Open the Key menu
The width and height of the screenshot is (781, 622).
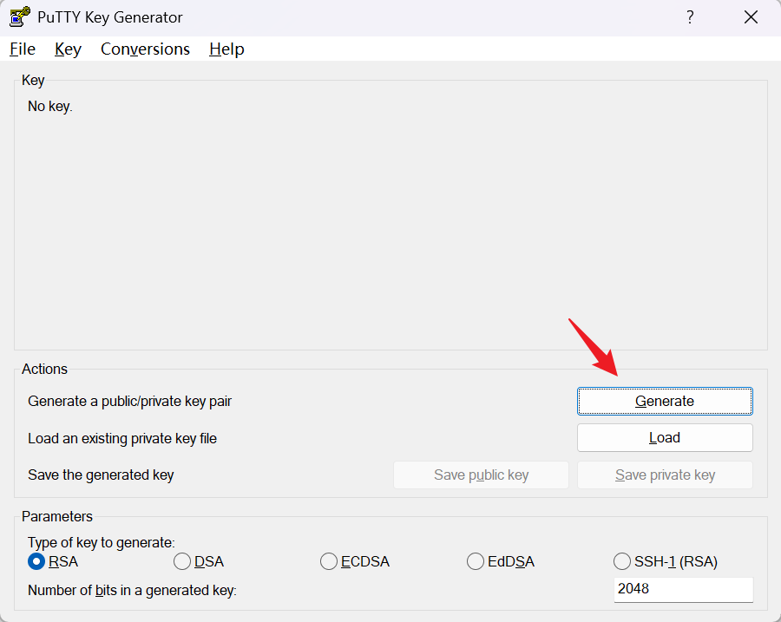68,49
